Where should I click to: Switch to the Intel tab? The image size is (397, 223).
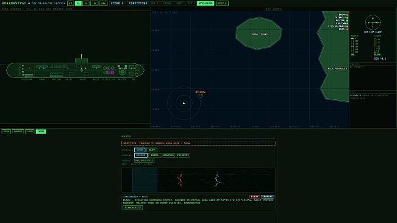(41, 132)
